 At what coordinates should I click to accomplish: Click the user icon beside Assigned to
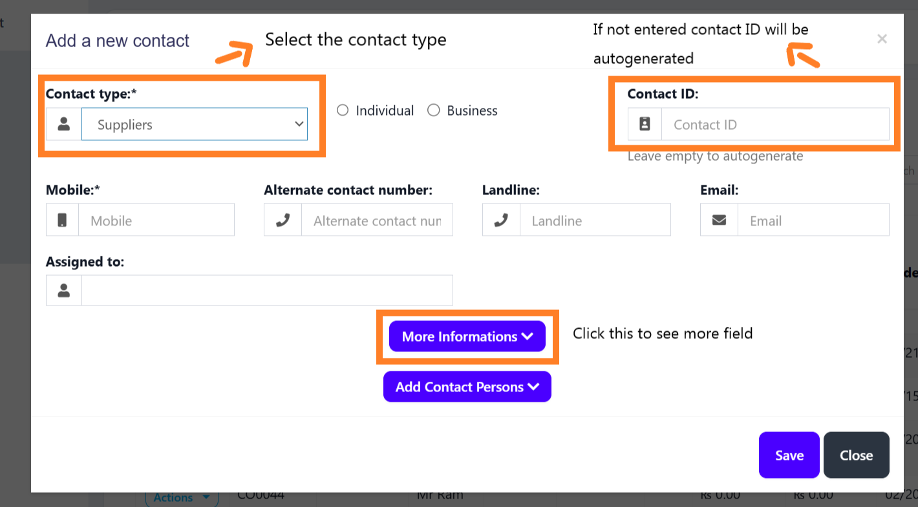(63, 291)
